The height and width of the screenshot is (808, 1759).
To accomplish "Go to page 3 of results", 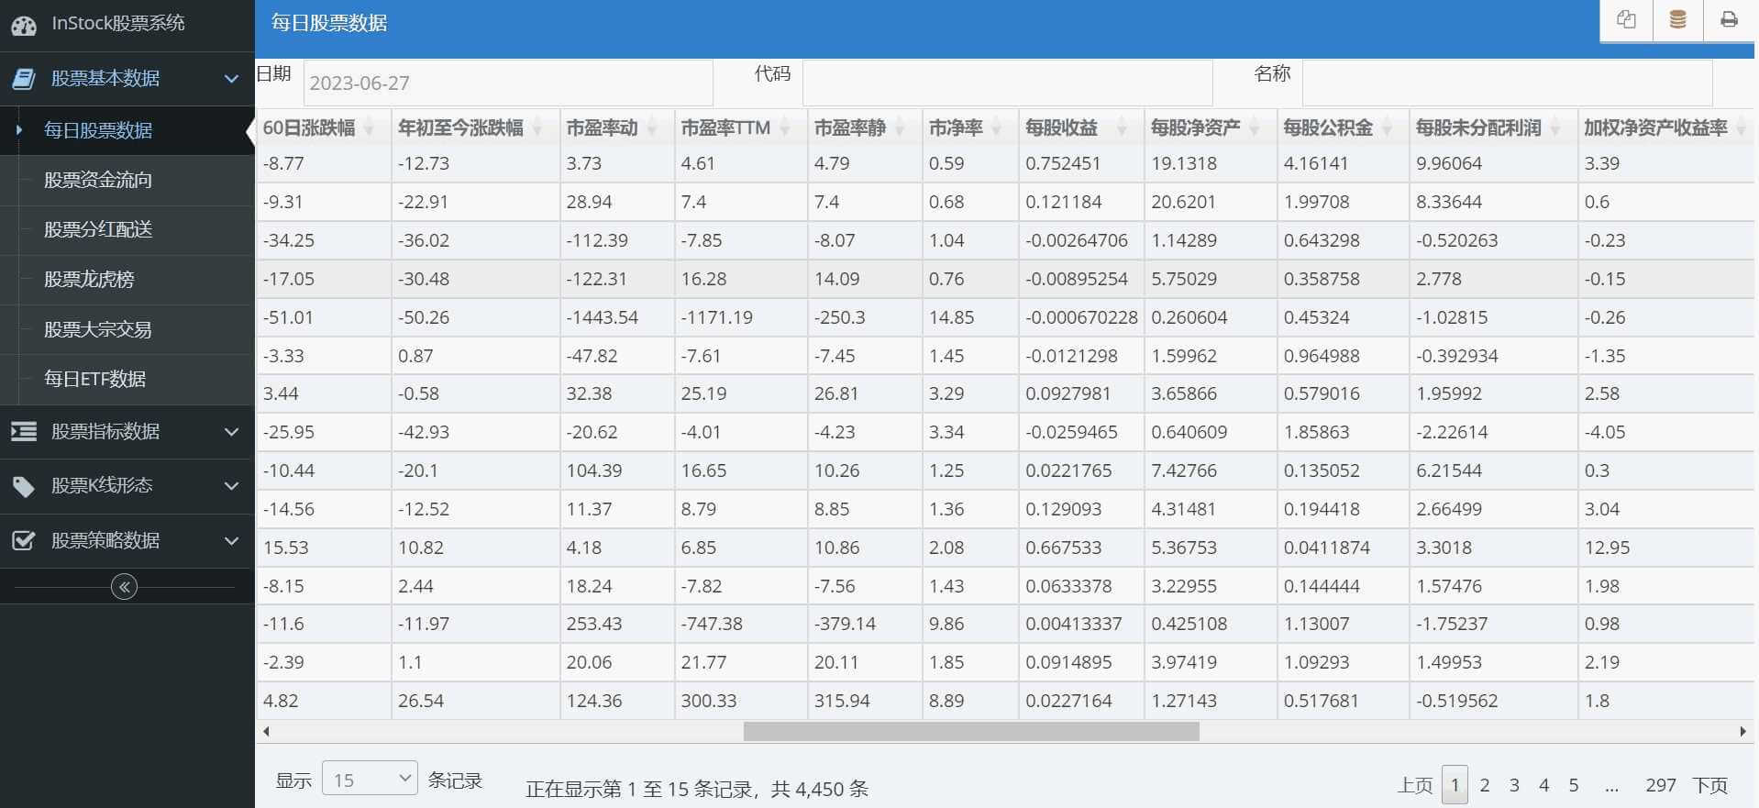I will 1514,785.
